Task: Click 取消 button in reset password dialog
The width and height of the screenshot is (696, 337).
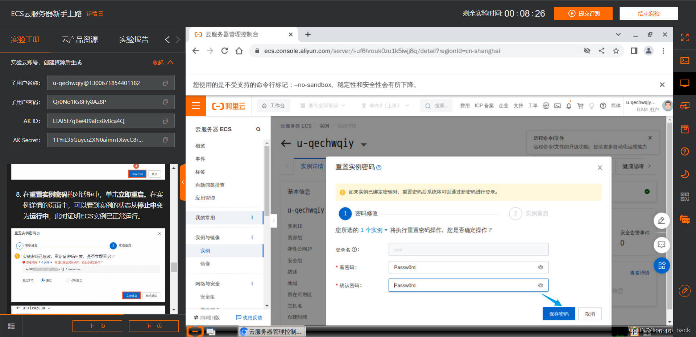Action: click(590, 314)
